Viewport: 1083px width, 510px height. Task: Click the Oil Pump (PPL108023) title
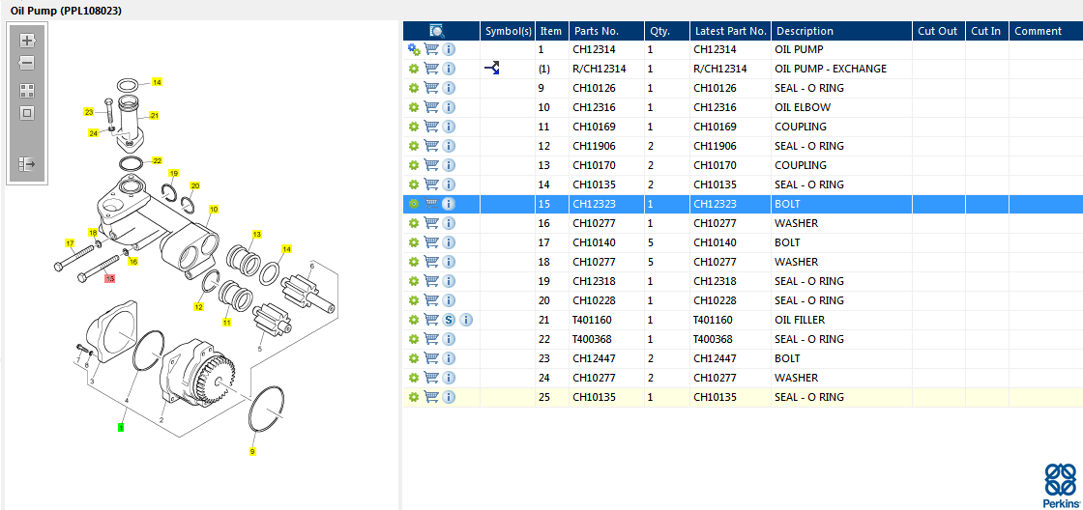pyautogui.click(x=67, y=11)
